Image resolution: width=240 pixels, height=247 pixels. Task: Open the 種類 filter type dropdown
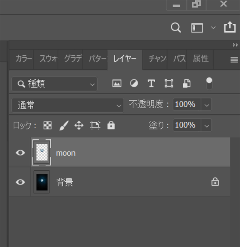point(54,84)
